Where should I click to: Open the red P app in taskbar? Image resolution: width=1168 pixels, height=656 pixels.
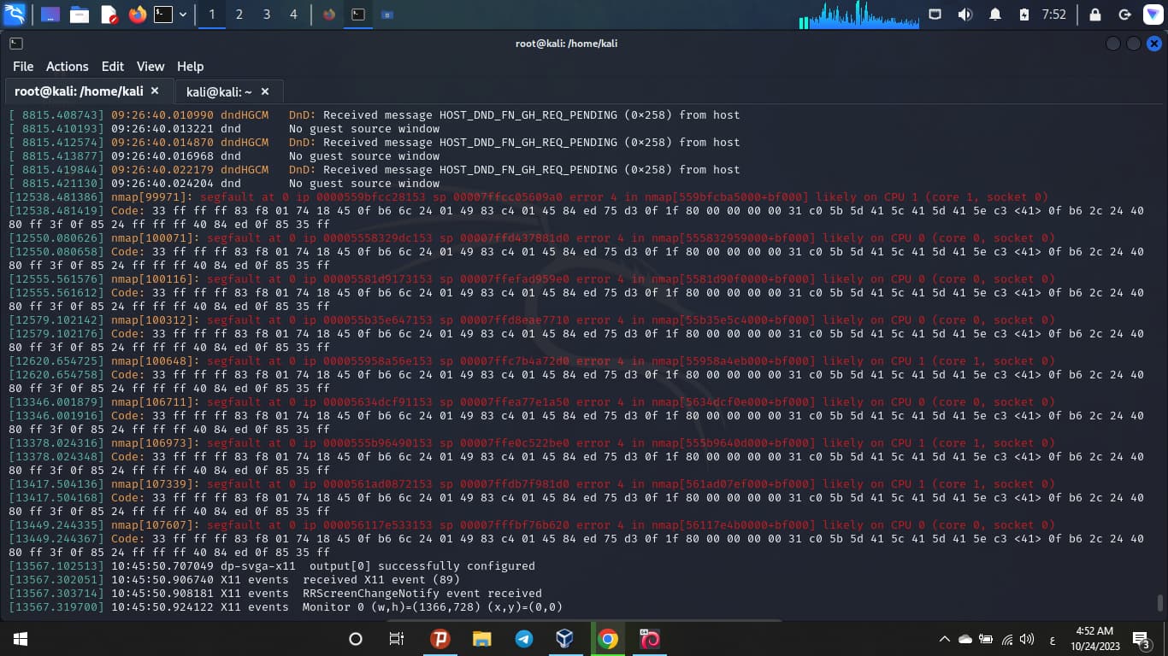click(440, 639)
